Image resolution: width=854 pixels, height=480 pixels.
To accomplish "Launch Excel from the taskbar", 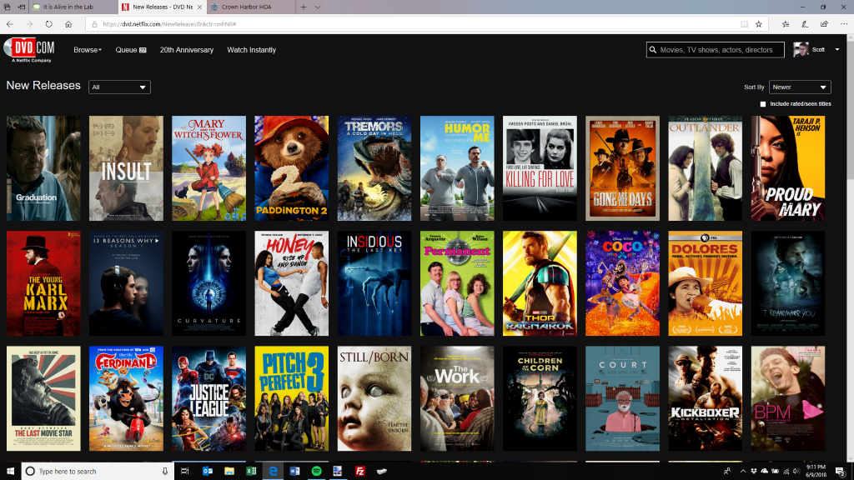I will 251,471.
